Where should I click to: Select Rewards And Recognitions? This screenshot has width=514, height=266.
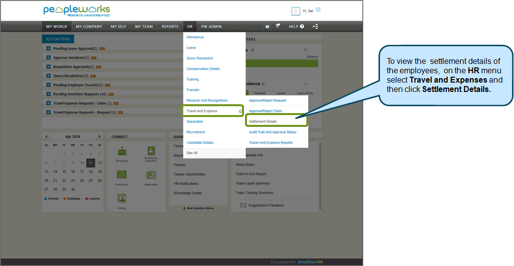click(x=207, y=100)
